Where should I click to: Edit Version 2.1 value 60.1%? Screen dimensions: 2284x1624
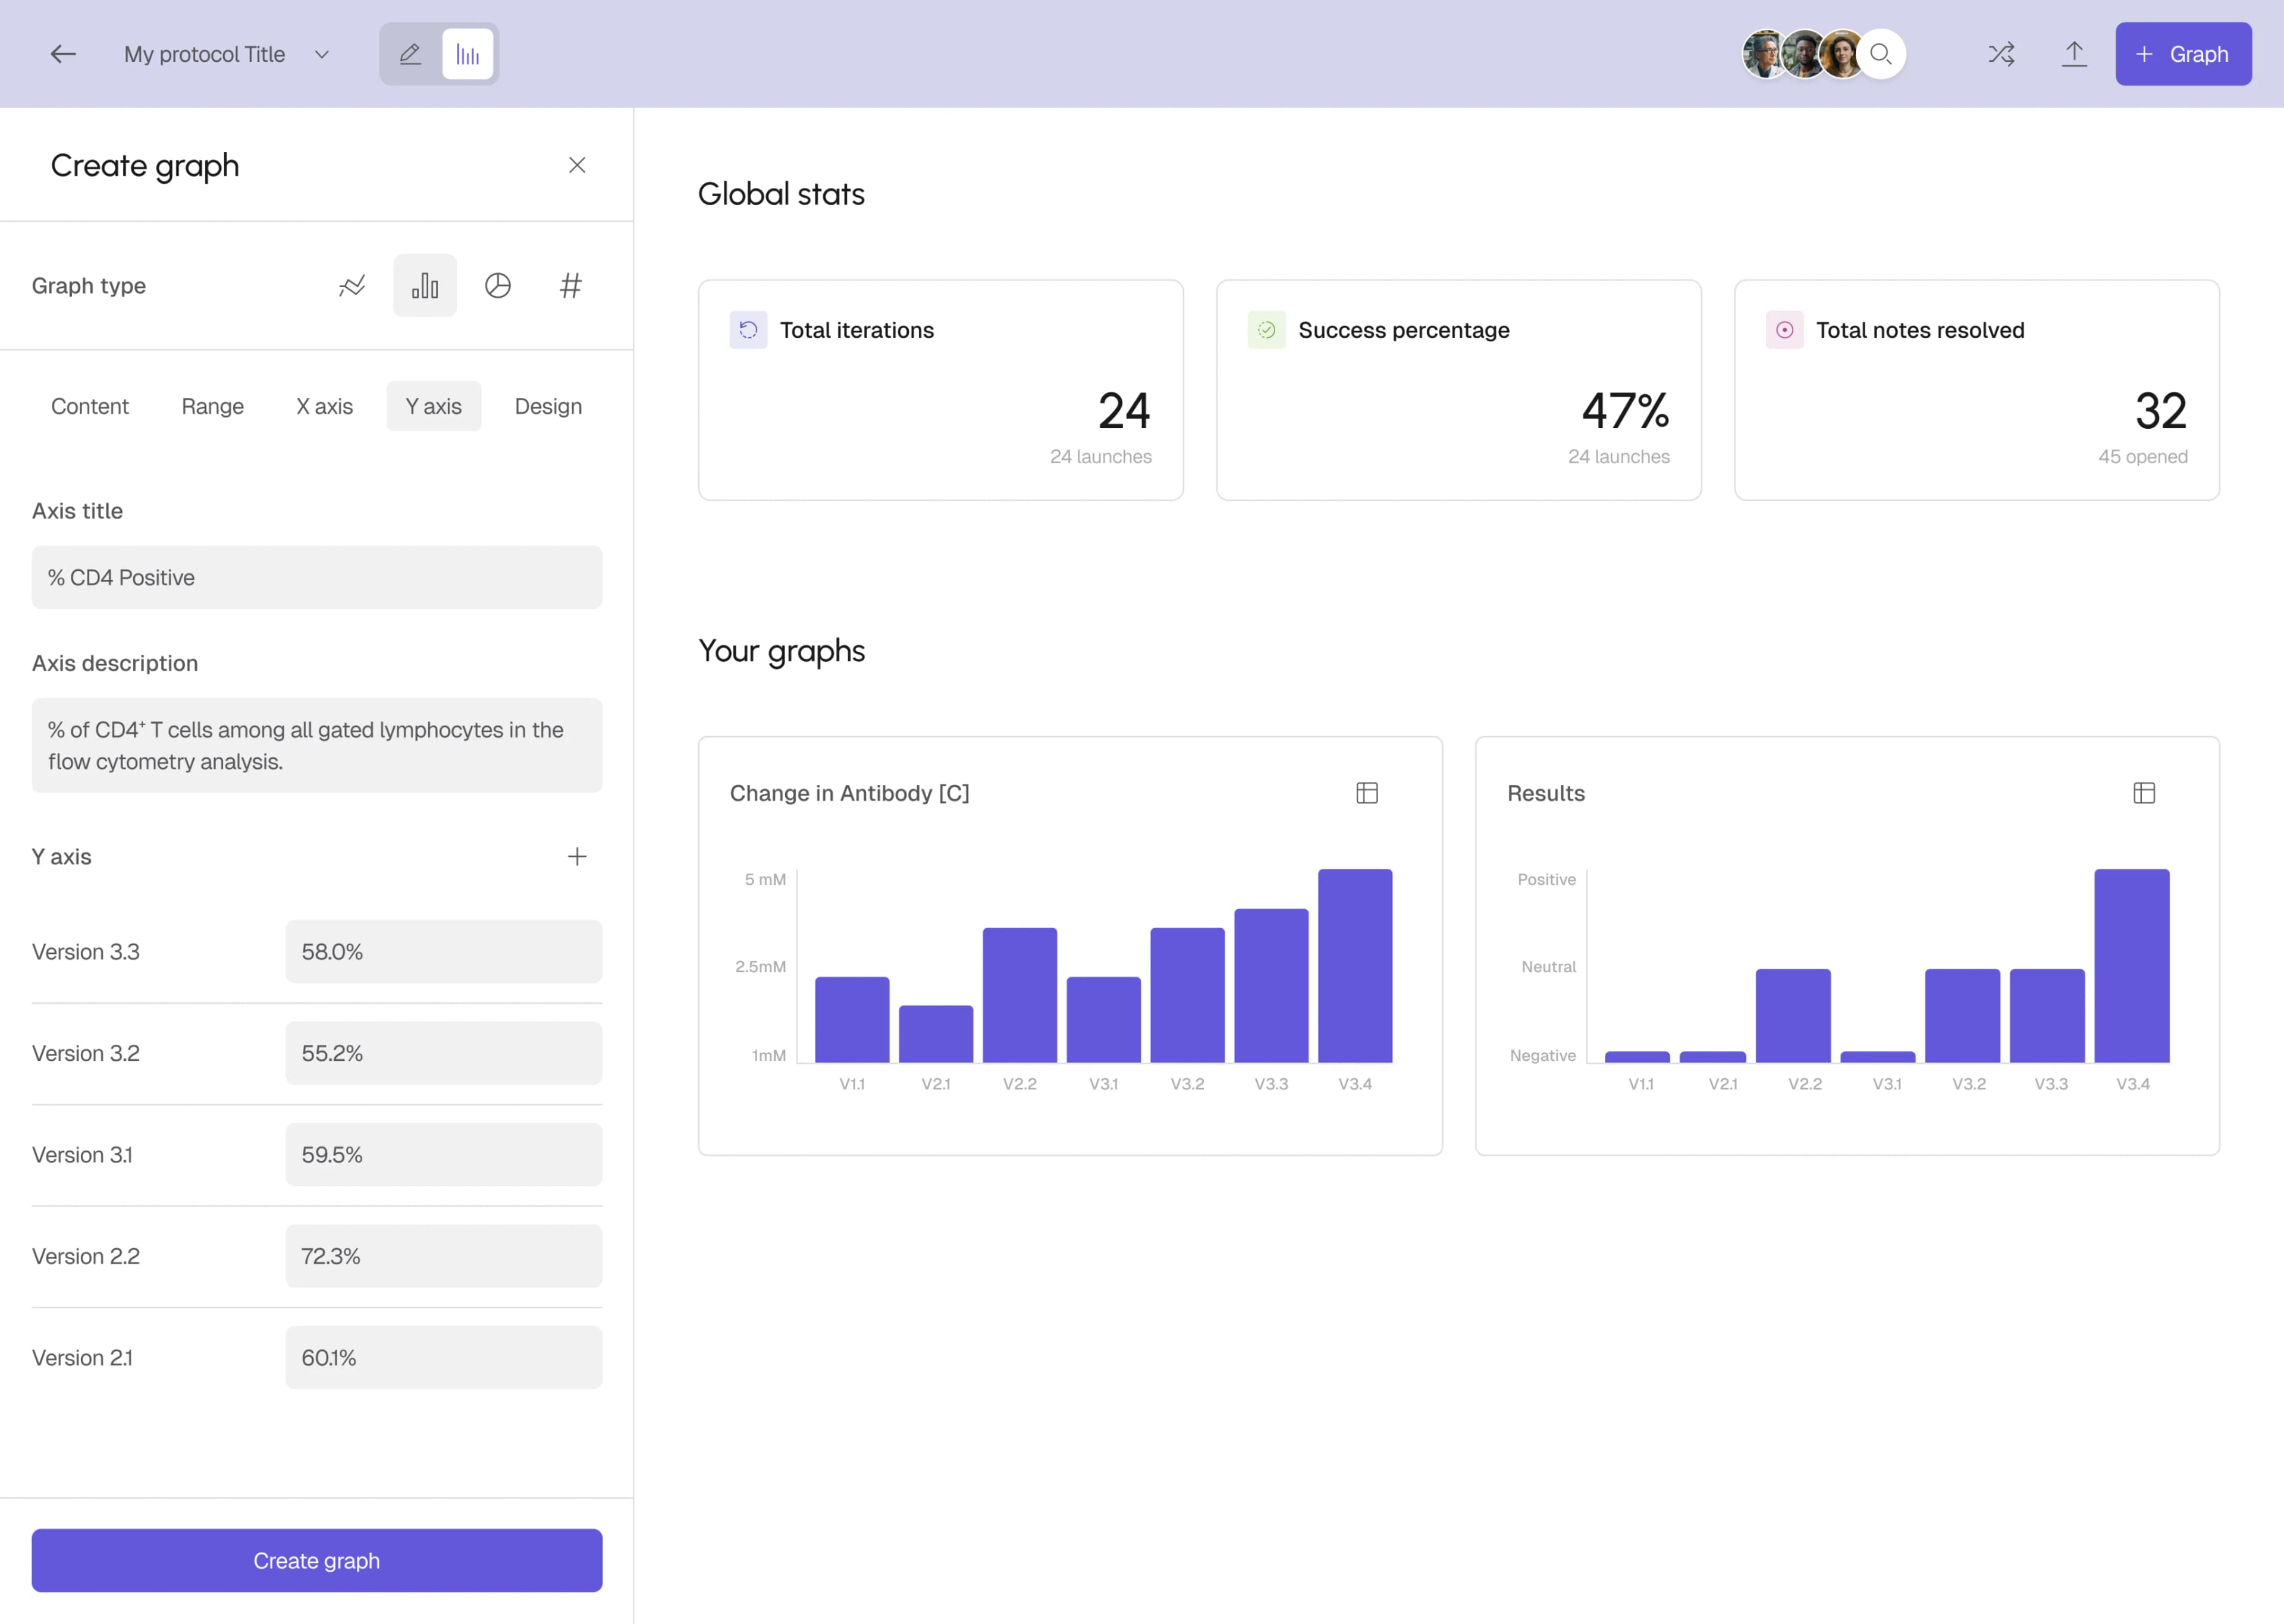coord(444,1357)
